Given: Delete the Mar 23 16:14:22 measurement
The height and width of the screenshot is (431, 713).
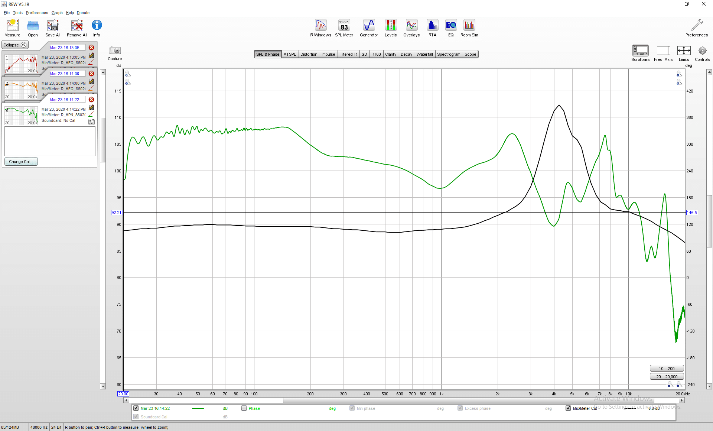Looking at the screenshot, I should coord(91,100).
